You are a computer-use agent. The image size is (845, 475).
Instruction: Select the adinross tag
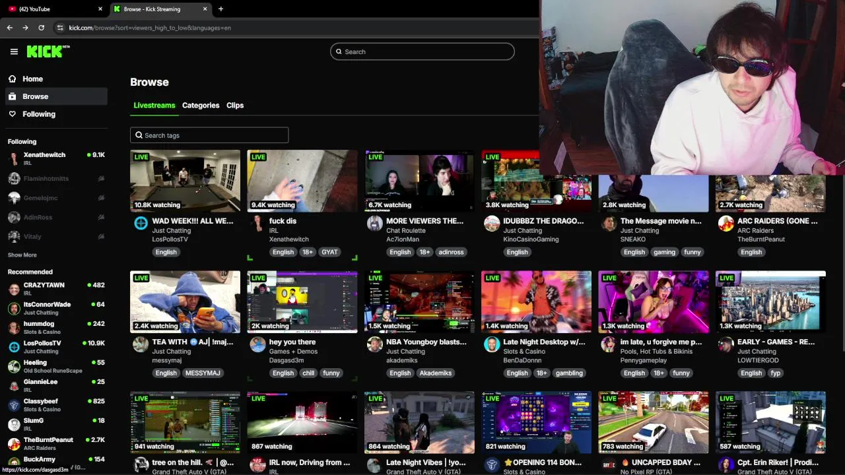tap(451, 252)
